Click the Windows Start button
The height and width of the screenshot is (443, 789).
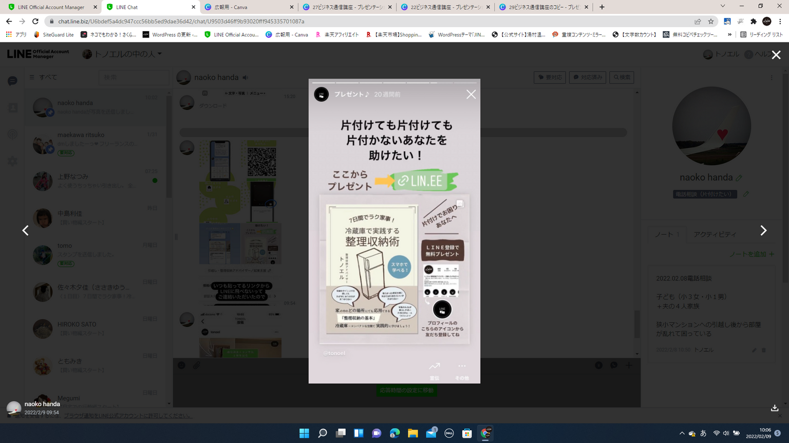pyautogui.click(x=304, y=433)
